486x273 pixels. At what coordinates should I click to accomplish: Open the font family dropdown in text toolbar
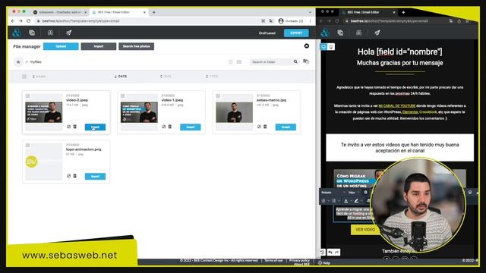pos(333,192)
